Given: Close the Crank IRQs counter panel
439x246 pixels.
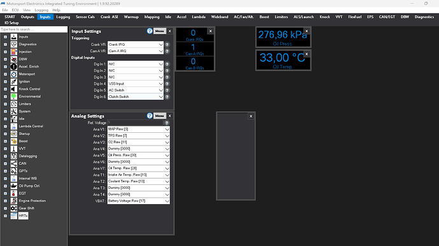Looking at the screenshot, I should (211, 31).
